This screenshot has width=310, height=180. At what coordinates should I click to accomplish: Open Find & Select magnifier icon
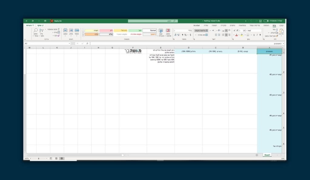(x=36, y=30)
